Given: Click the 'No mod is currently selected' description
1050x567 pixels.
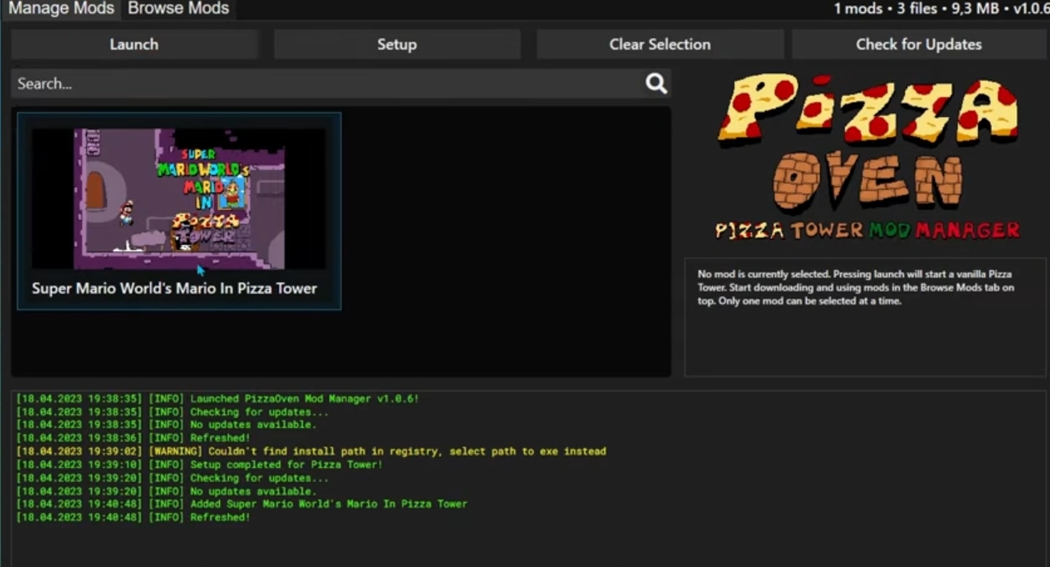Looking at the screenshot, I should [856, 288].
